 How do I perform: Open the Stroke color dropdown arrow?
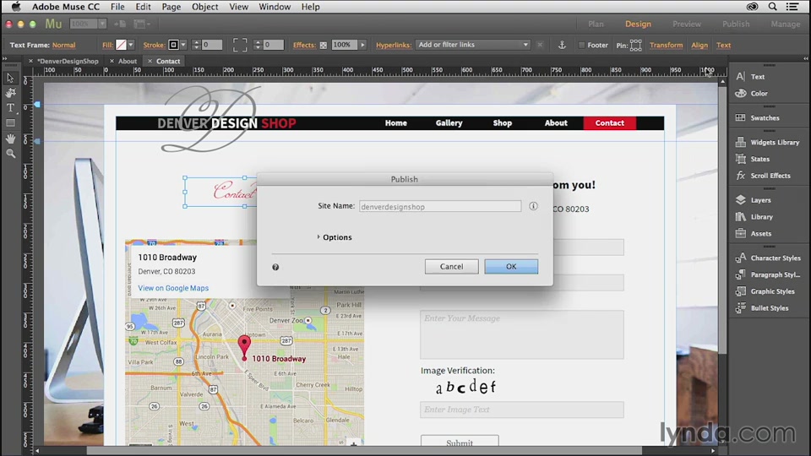[x=183, y=45]
